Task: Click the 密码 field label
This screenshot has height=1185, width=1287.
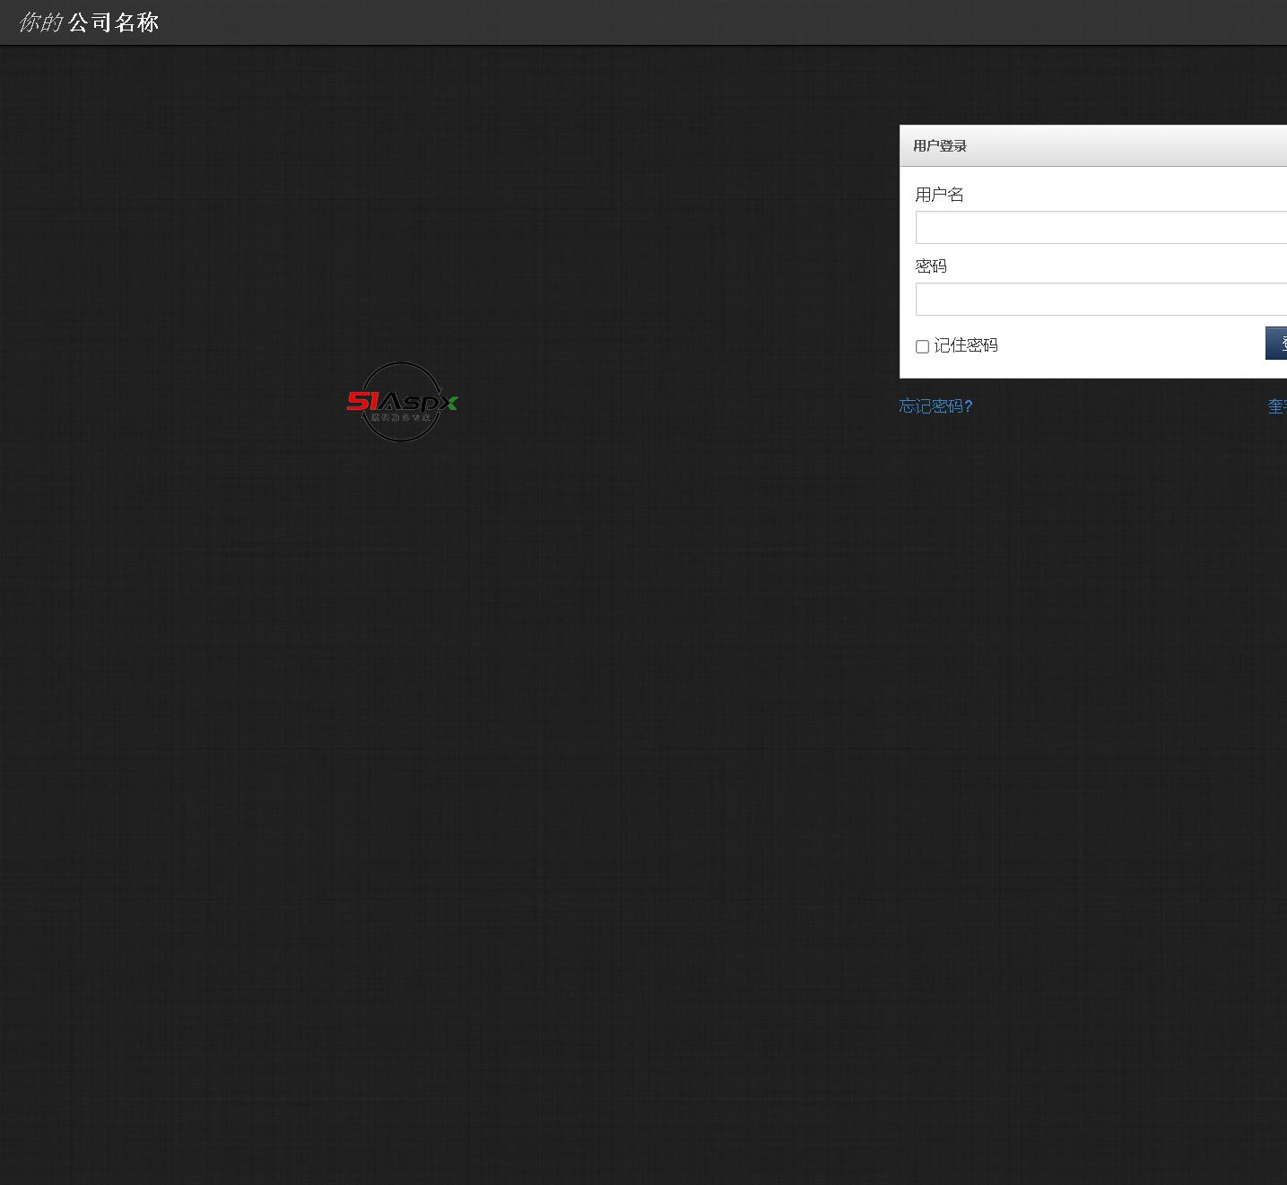Action: click(x=931, y=266)
